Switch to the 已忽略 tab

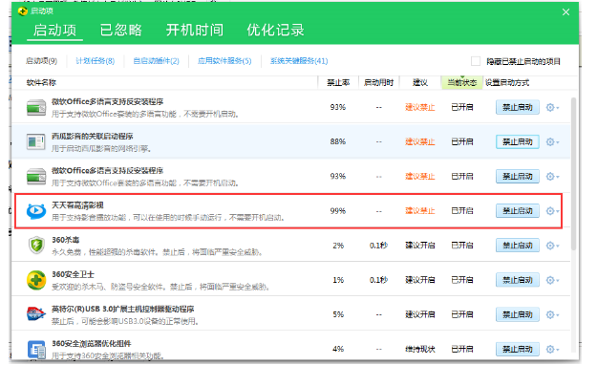click(x=121, y=30)
